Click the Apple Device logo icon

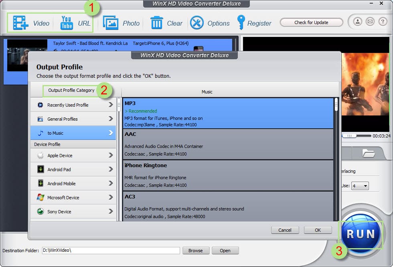[41, 156]
